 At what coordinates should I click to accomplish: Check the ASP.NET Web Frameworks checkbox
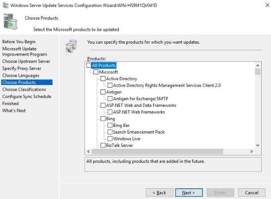coord(110,112)
